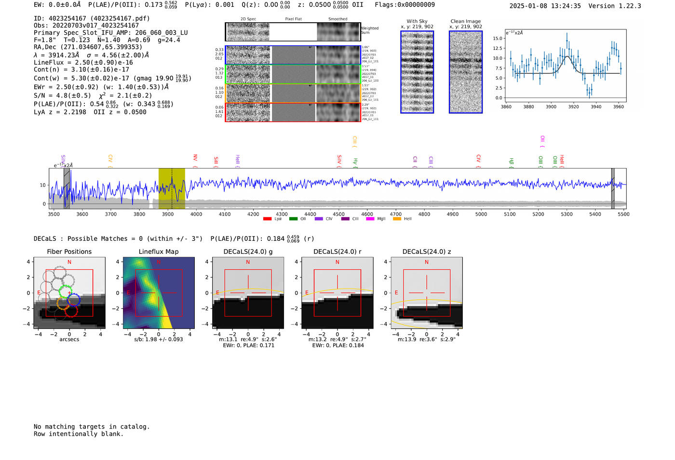The width and height of the screenshot is (675, 460).
Task: Open the DECaLS(24.0) z image
Action: coord(427,293)
